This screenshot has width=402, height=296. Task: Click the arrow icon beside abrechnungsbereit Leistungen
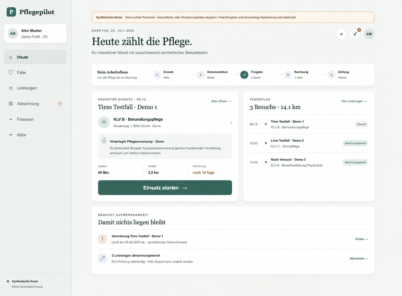point(102,258)
